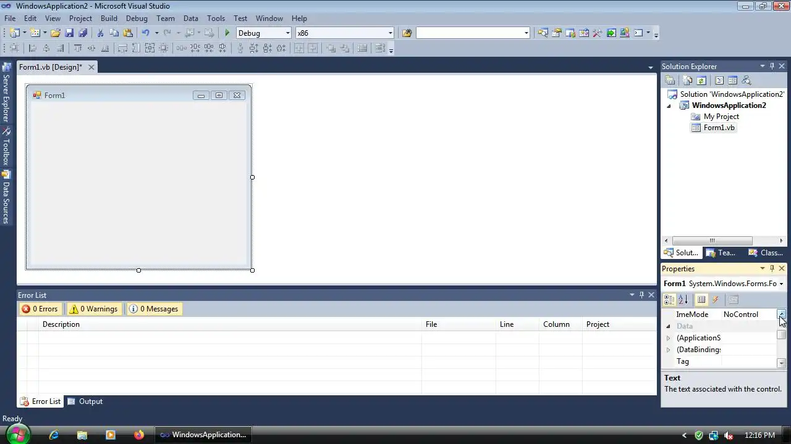Open the x86 platform dropdown
Viewport: 791px width, 444px height.
[390, 33]
